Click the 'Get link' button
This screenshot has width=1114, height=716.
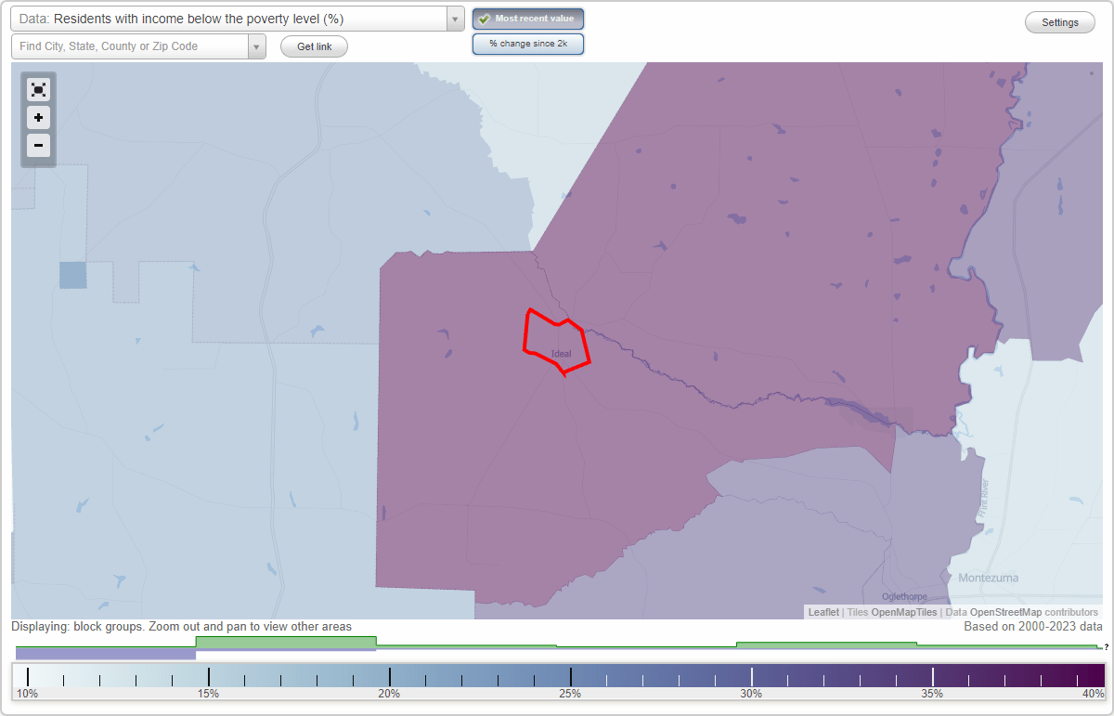[x=313, y=46]
